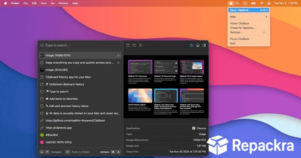
Task: Select the github.com ClipBook link item
Action: coord(80,121)
